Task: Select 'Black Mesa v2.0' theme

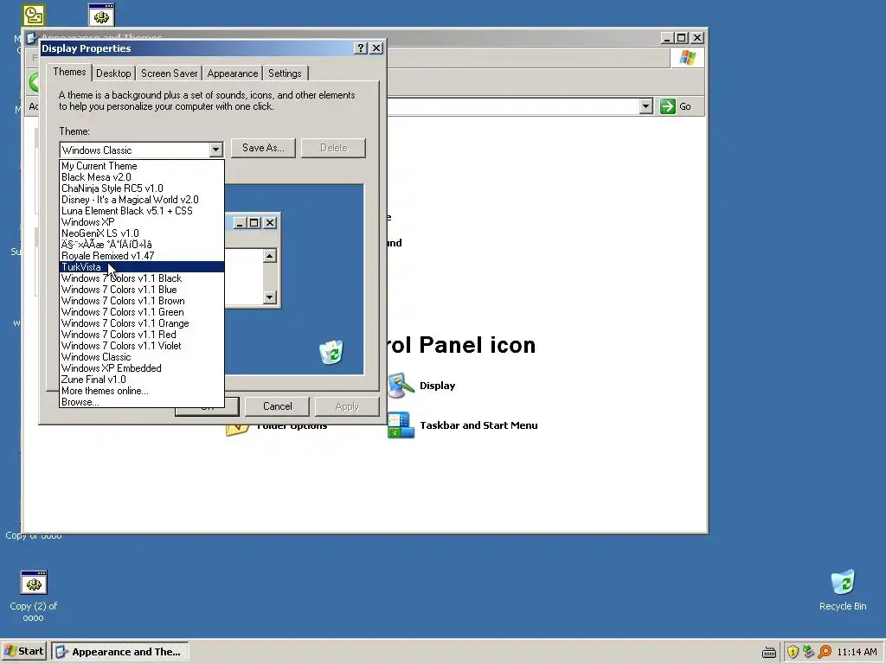Action: pyautogui.click(x=142, y=177)
